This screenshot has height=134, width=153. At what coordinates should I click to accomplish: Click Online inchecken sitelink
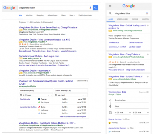click(x=136, y=43)
